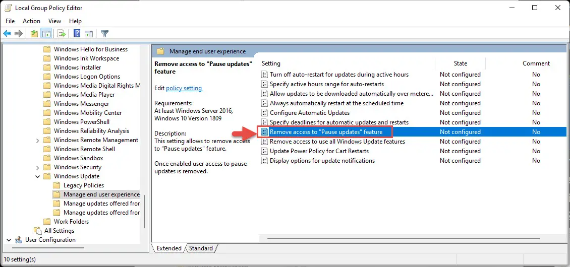Click the policy icon beside Turn off auto-restart
Screen dimensions: 570x267
point(265,75)
